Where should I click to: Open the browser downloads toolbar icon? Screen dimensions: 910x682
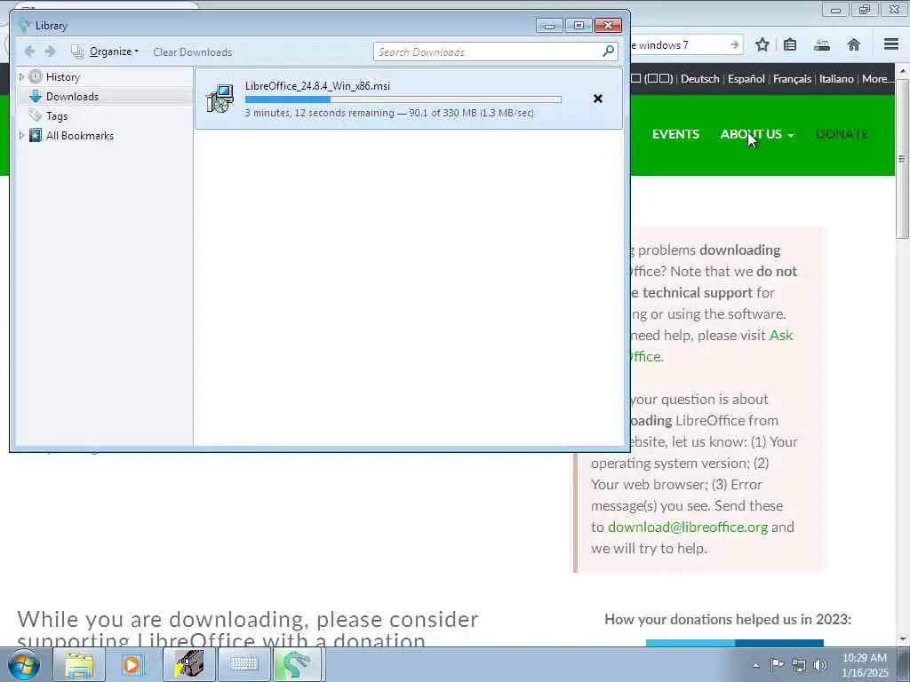[x=822, y=44]
